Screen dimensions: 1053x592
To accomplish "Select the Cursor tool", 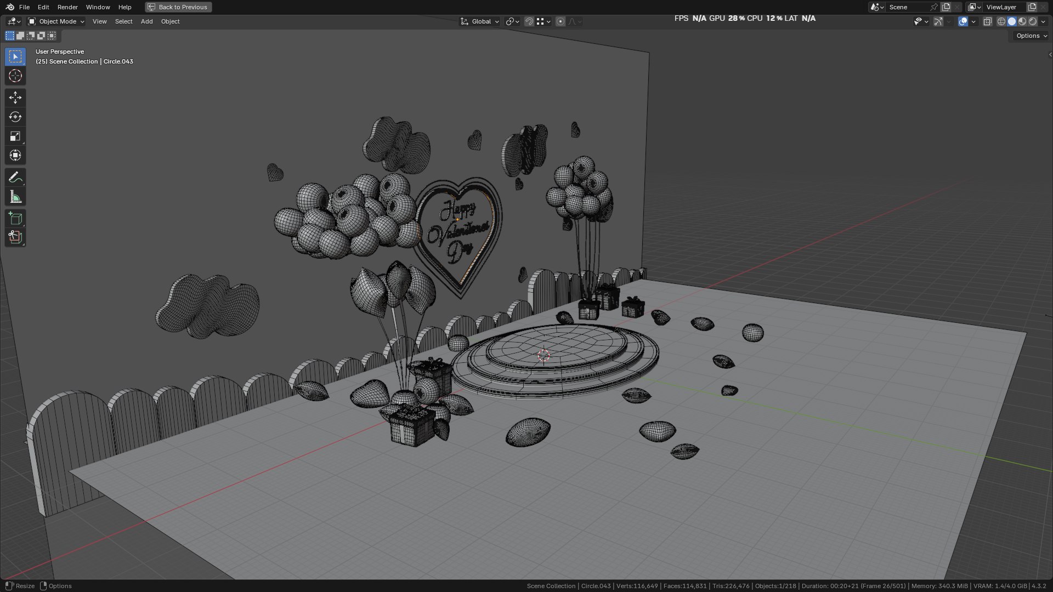I will click(x=15, y=76).
